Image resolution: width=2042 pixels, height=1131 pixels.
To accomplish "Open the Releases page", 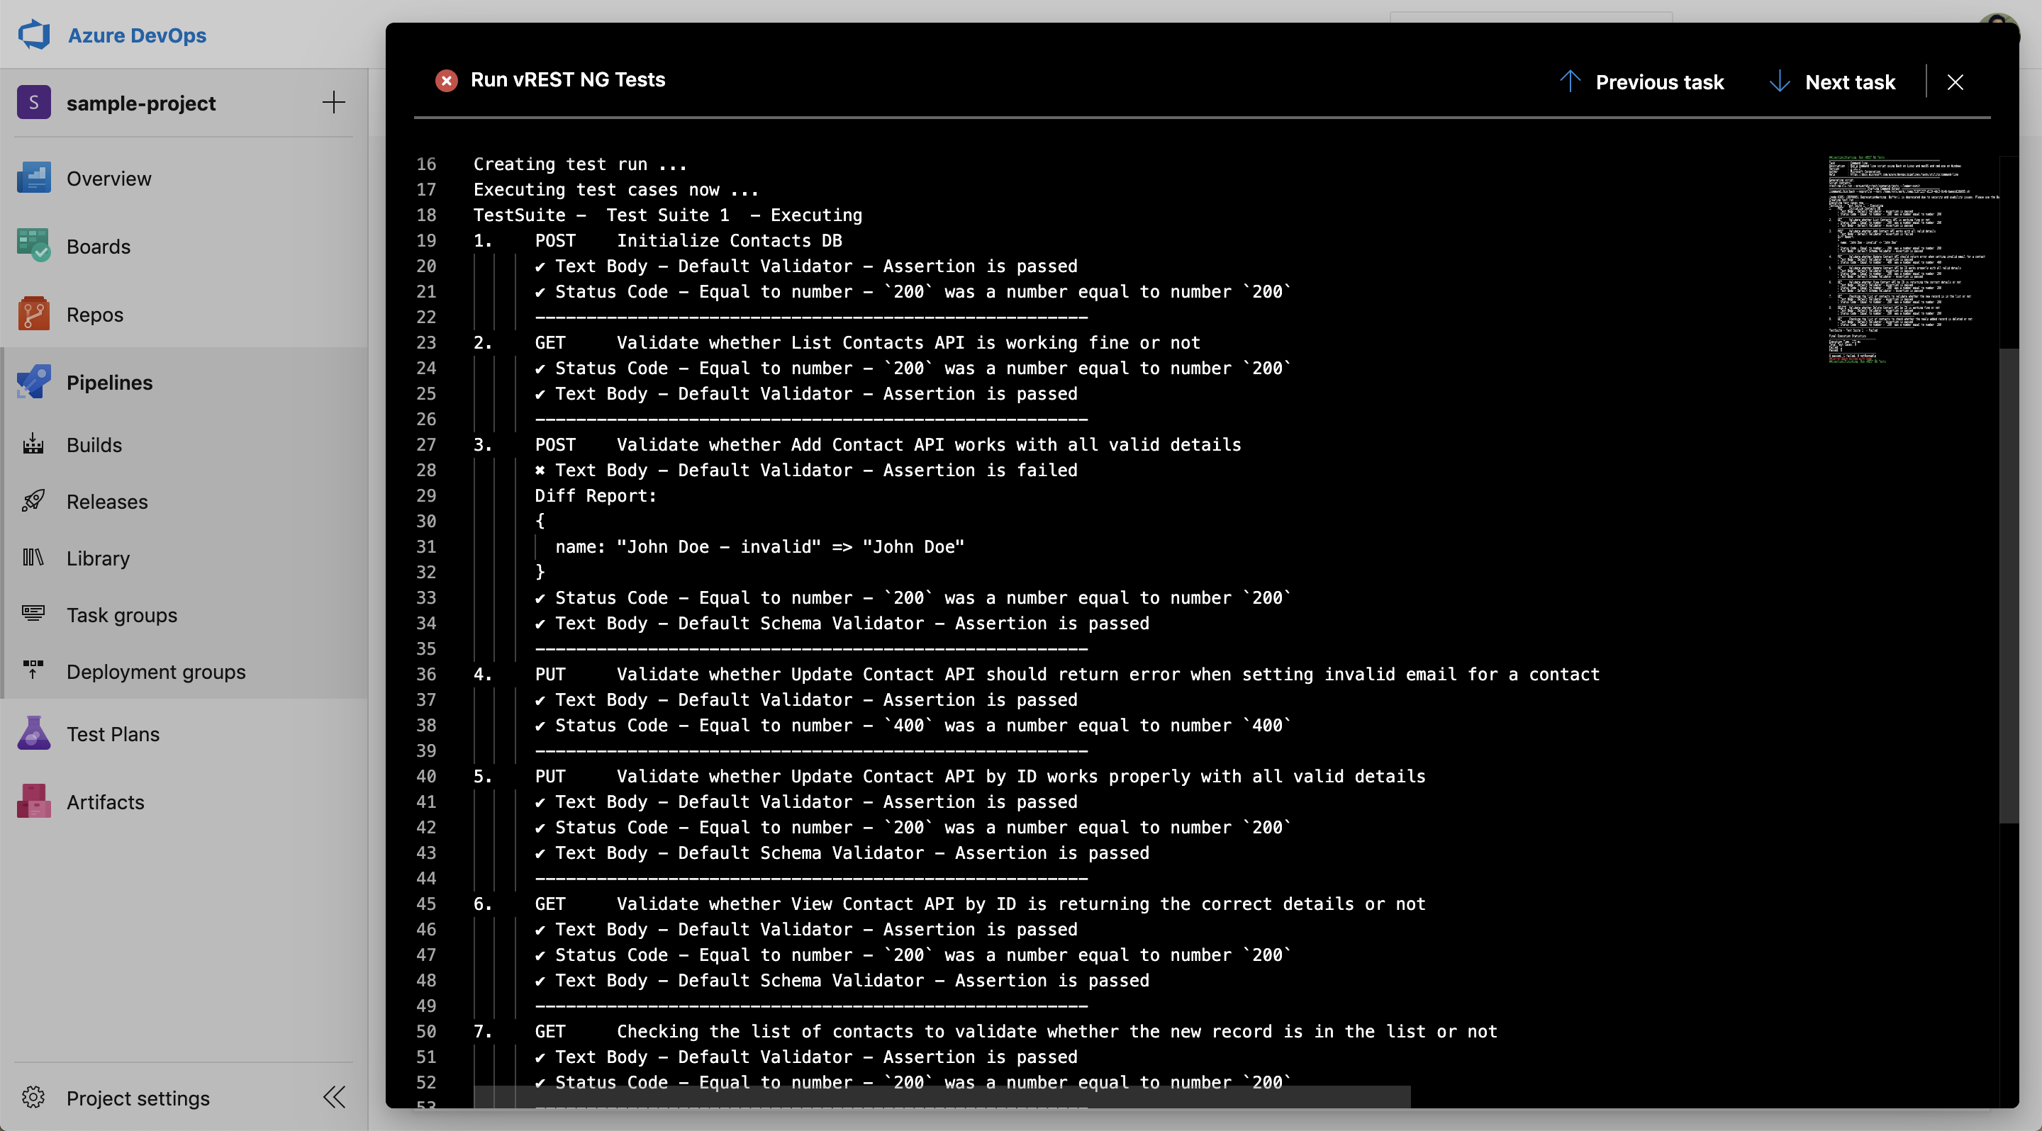I will (107, 501).
